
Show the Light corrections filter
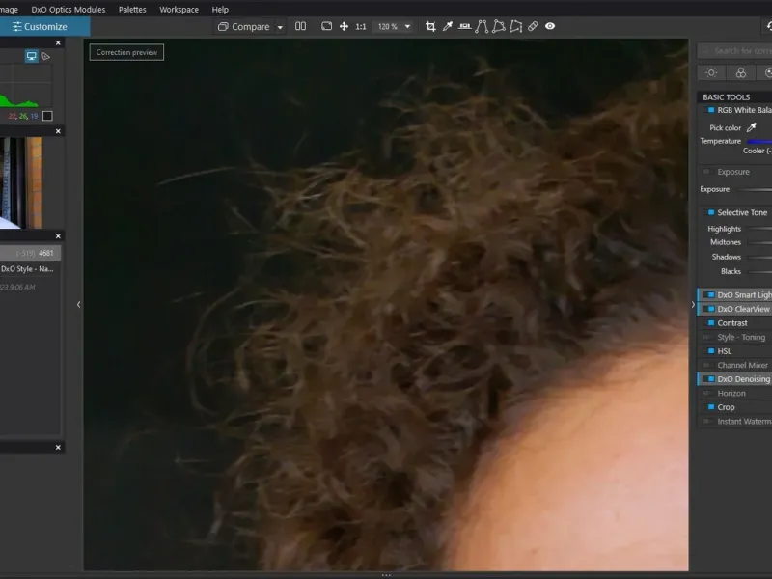[711, 73]
